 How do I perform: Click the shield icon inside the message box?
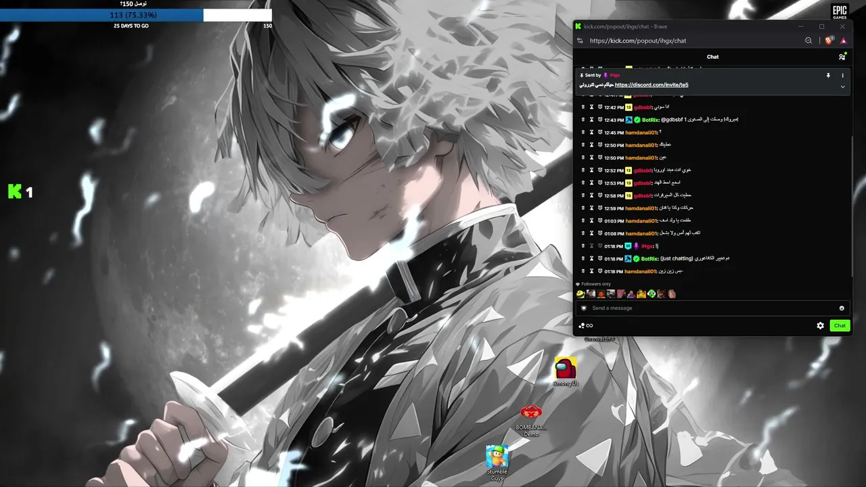click(x=584, y=308)
